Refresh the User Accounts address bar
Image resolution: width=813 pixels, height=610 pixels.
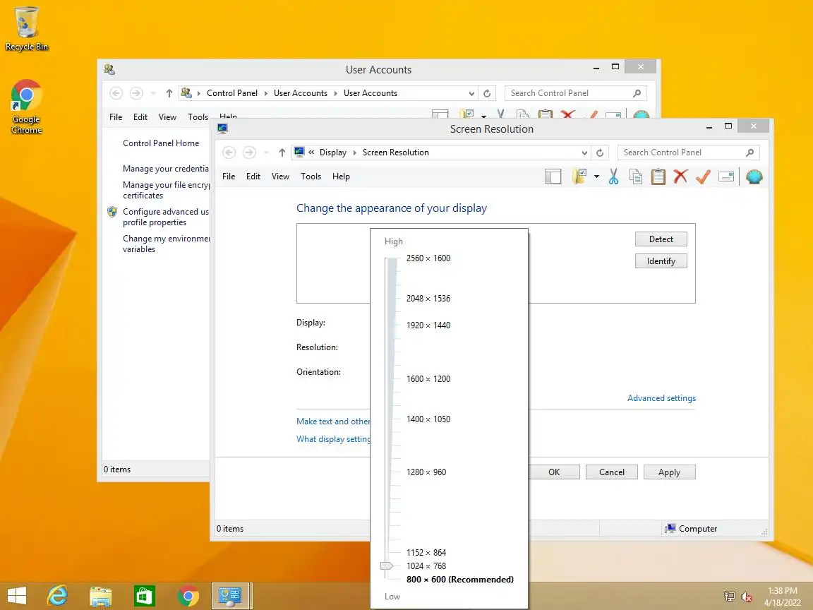click(487, 93)
